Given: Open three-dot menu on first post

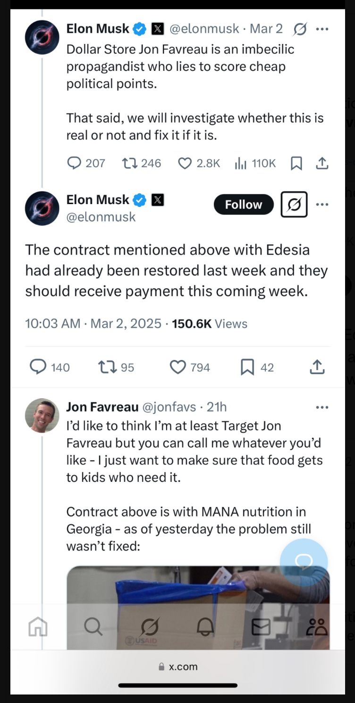Looking at the screenshot, I should [x=322, y=29].
